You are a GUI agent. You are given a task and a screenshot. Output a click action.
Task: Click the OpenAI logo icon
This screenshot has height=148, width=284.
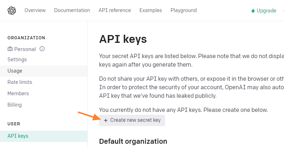pyautogui.click(x=12, y=11)
